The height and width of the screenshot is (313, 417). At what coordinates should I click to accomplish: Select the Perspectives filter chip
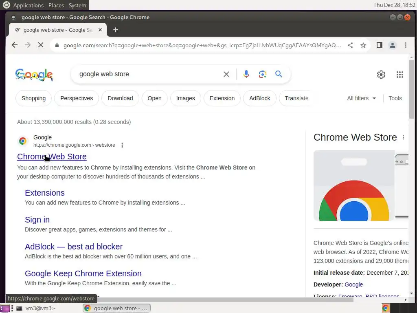77,98
